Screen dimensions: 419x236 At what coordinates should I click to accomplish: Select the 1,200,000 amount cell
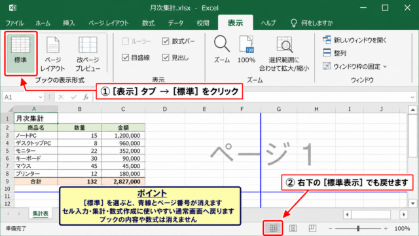[123, 136]
